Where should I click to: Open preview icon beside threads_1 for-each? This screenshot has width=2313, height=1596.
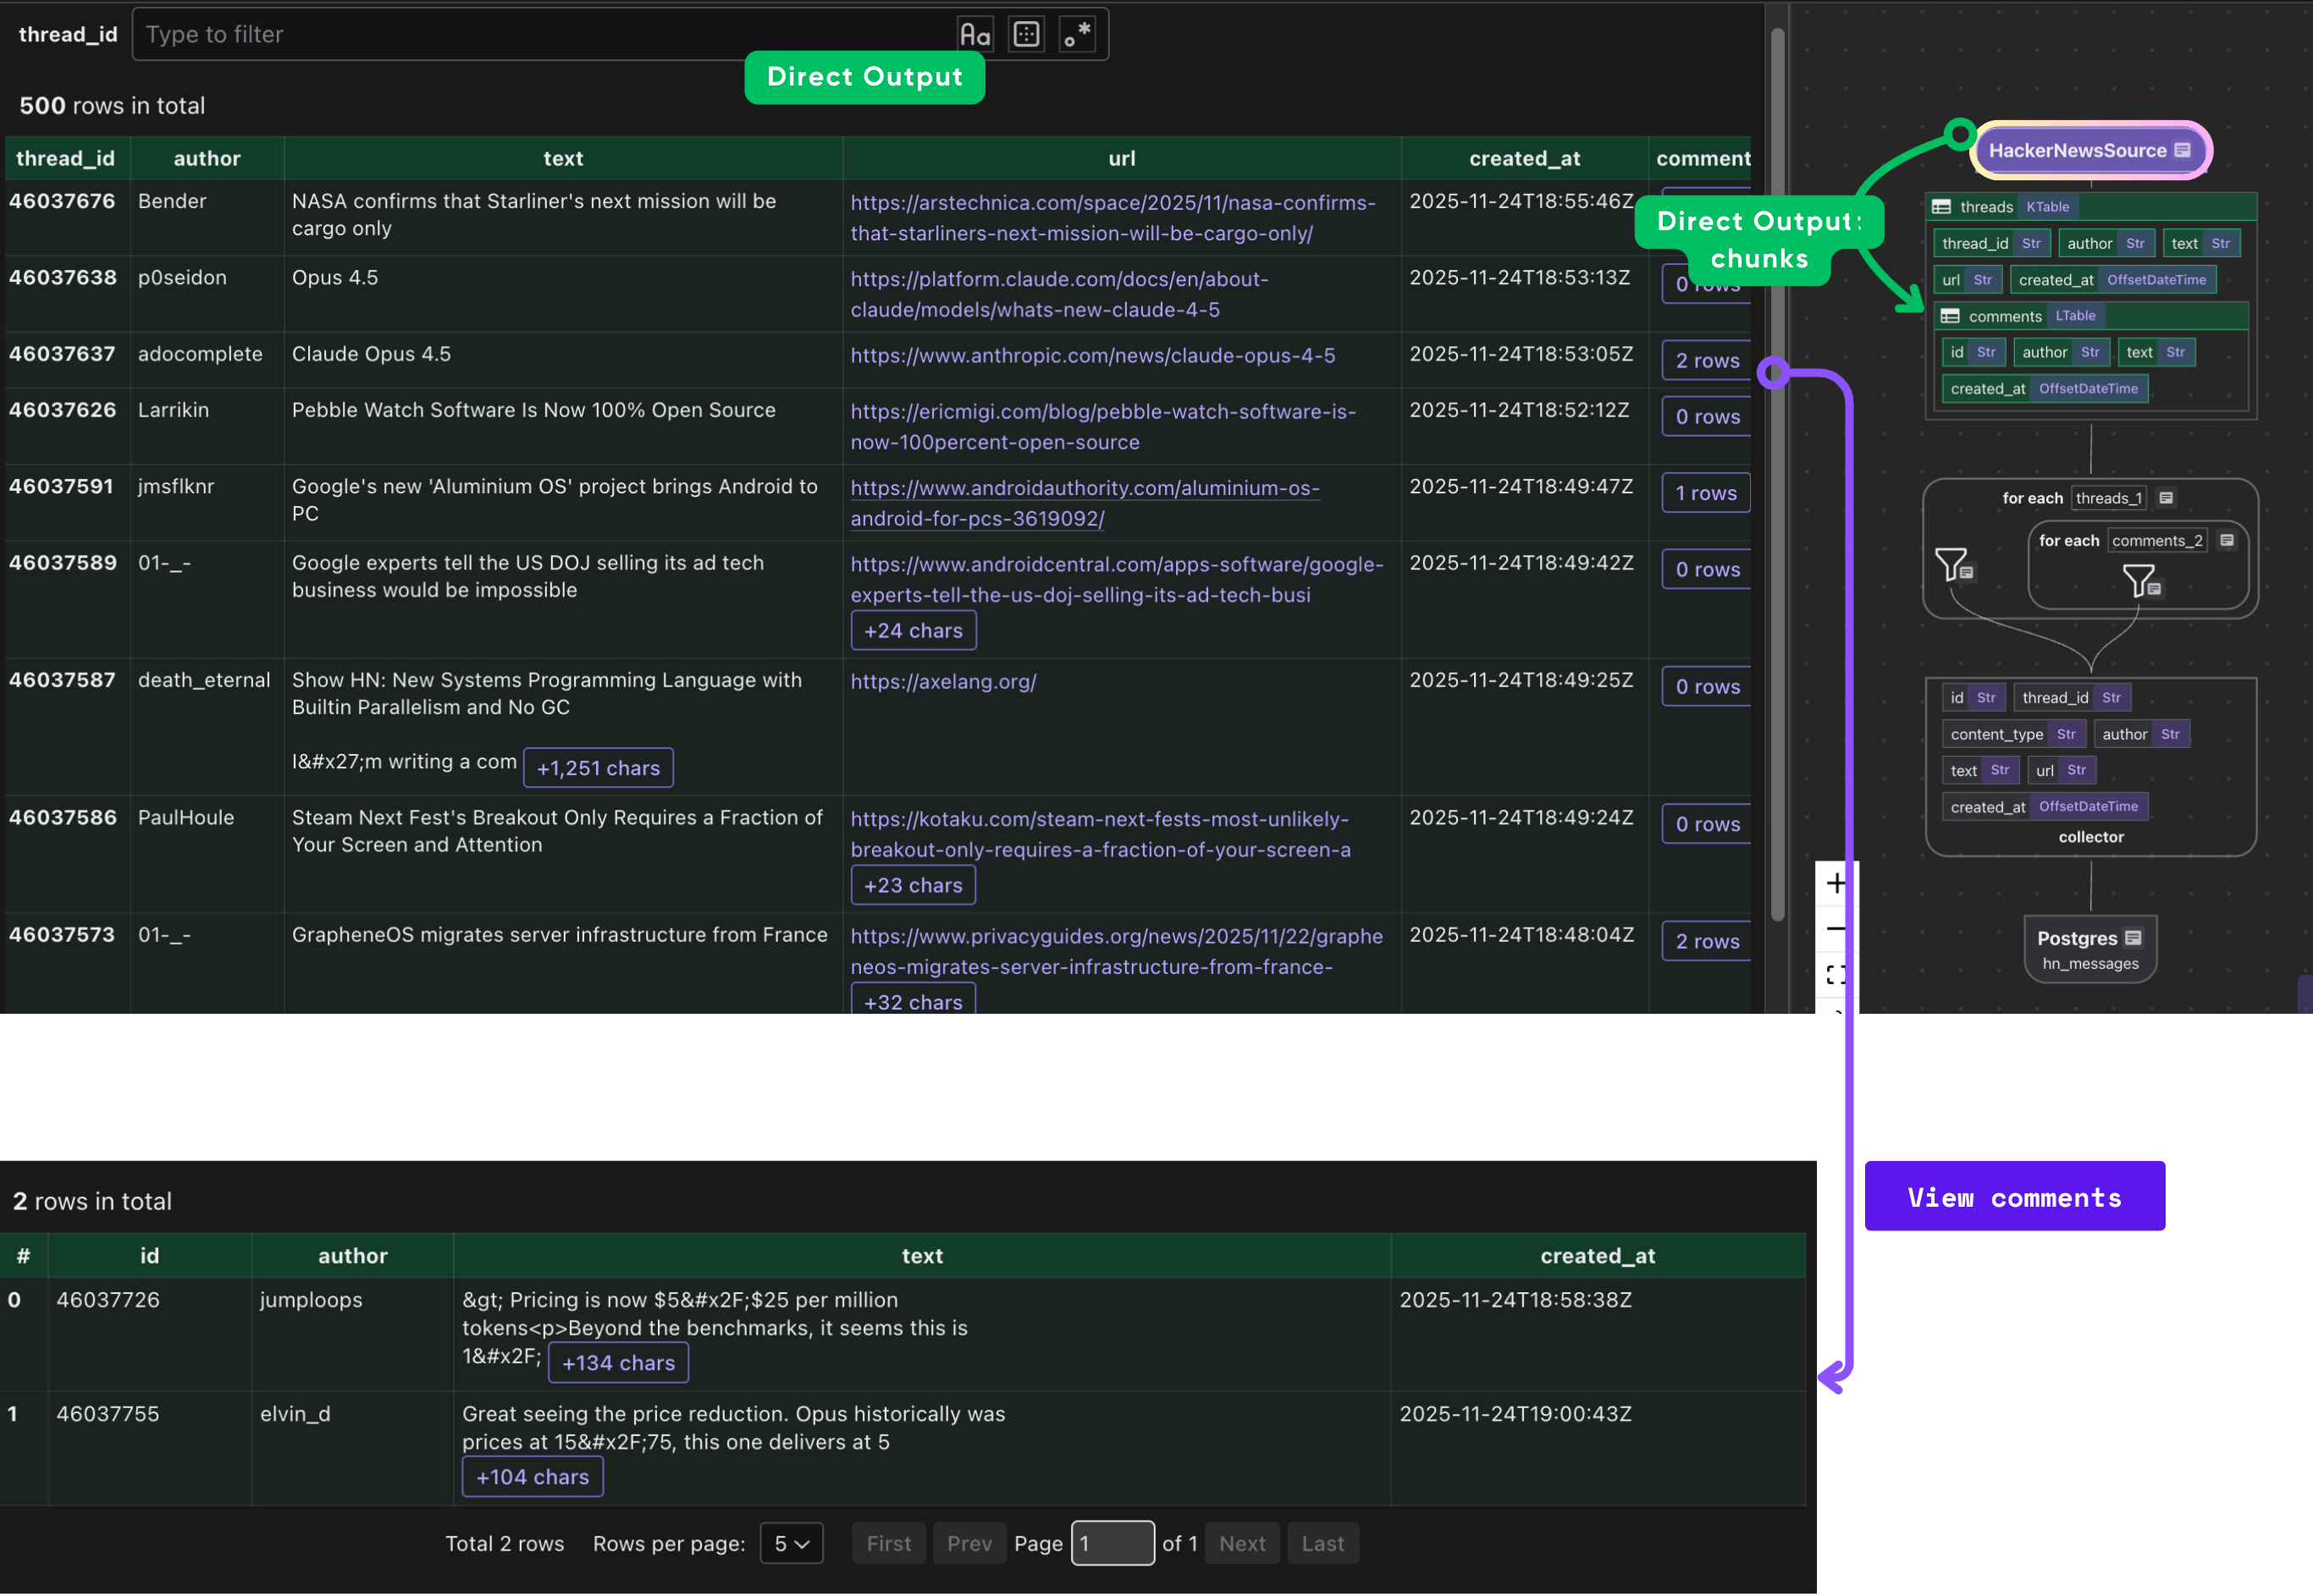[x=2167, y=497]
